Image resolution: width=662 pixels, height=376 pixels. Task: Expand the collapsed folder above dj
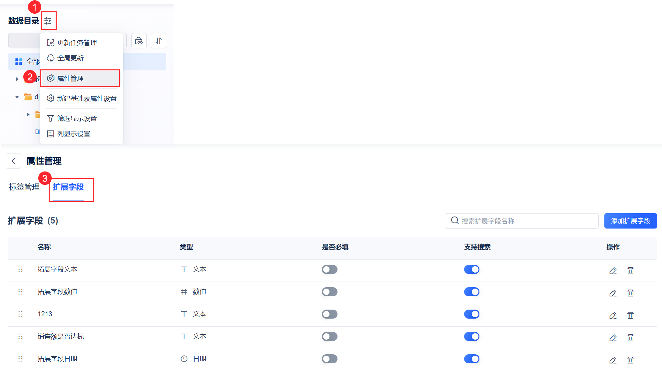coord(17,79)
